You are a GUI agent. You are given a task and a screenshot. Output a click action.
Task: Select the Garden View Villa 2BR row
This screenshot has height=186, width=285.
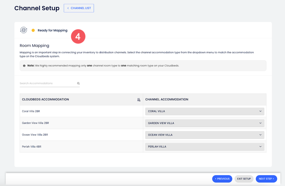(x=35, y=123)
